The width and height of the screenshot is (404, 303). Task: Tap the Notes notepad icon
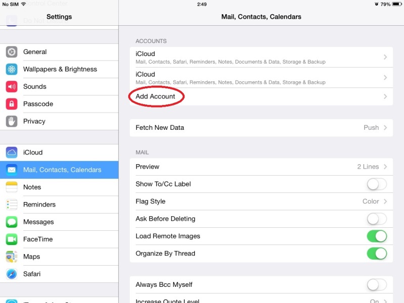[12, 187]
